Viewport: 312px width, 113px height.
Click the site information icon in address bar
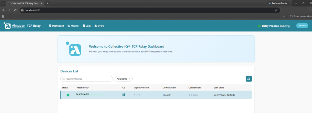click(23, 10)
